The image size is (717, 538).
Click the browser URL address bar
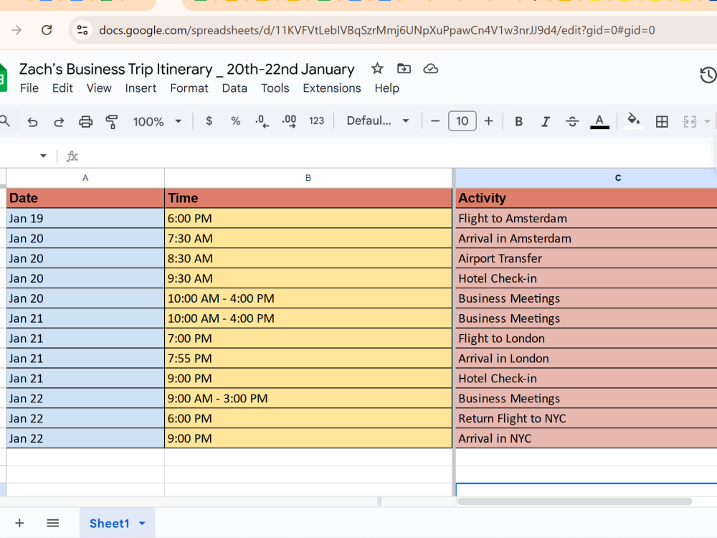click(x=377, y=30)
